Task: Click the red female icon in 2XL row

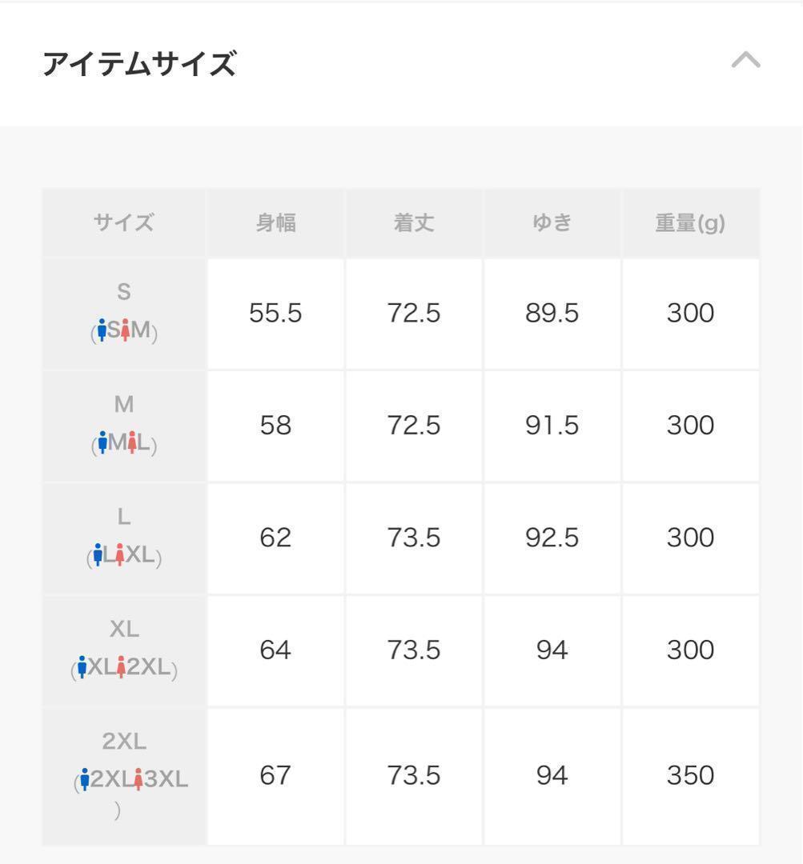Action: point(138,778)
